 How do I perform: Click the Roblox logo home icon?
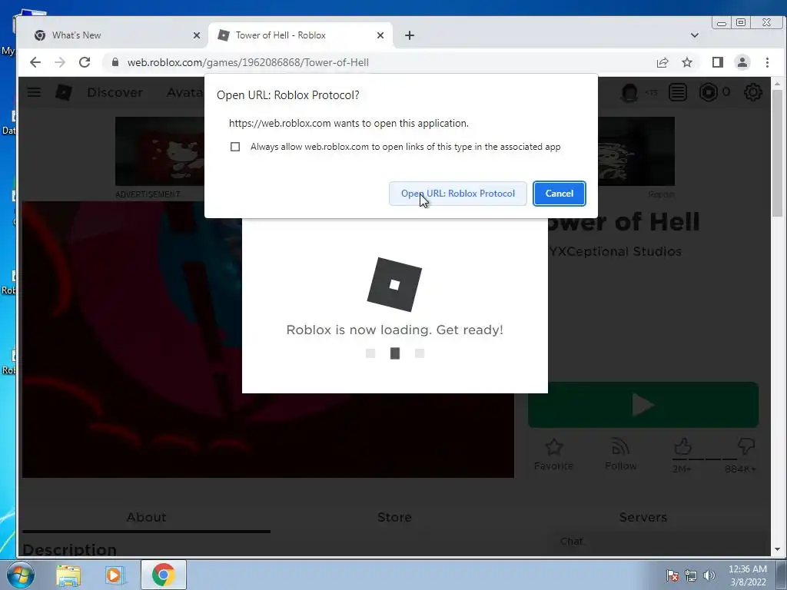[64, 92]
